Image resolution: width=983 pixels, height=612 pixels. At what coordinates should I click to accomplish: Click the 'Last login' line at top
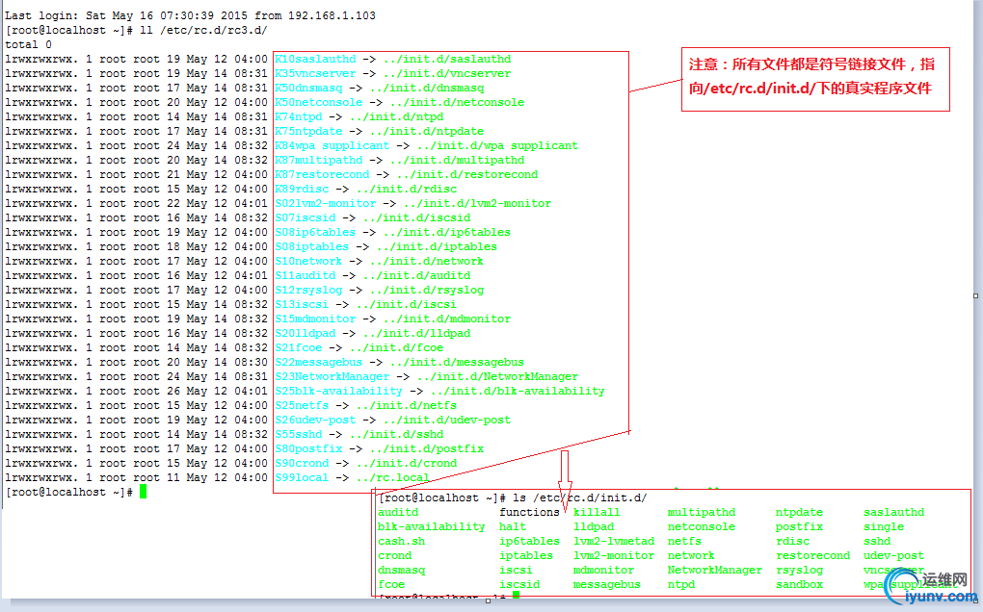190,15
